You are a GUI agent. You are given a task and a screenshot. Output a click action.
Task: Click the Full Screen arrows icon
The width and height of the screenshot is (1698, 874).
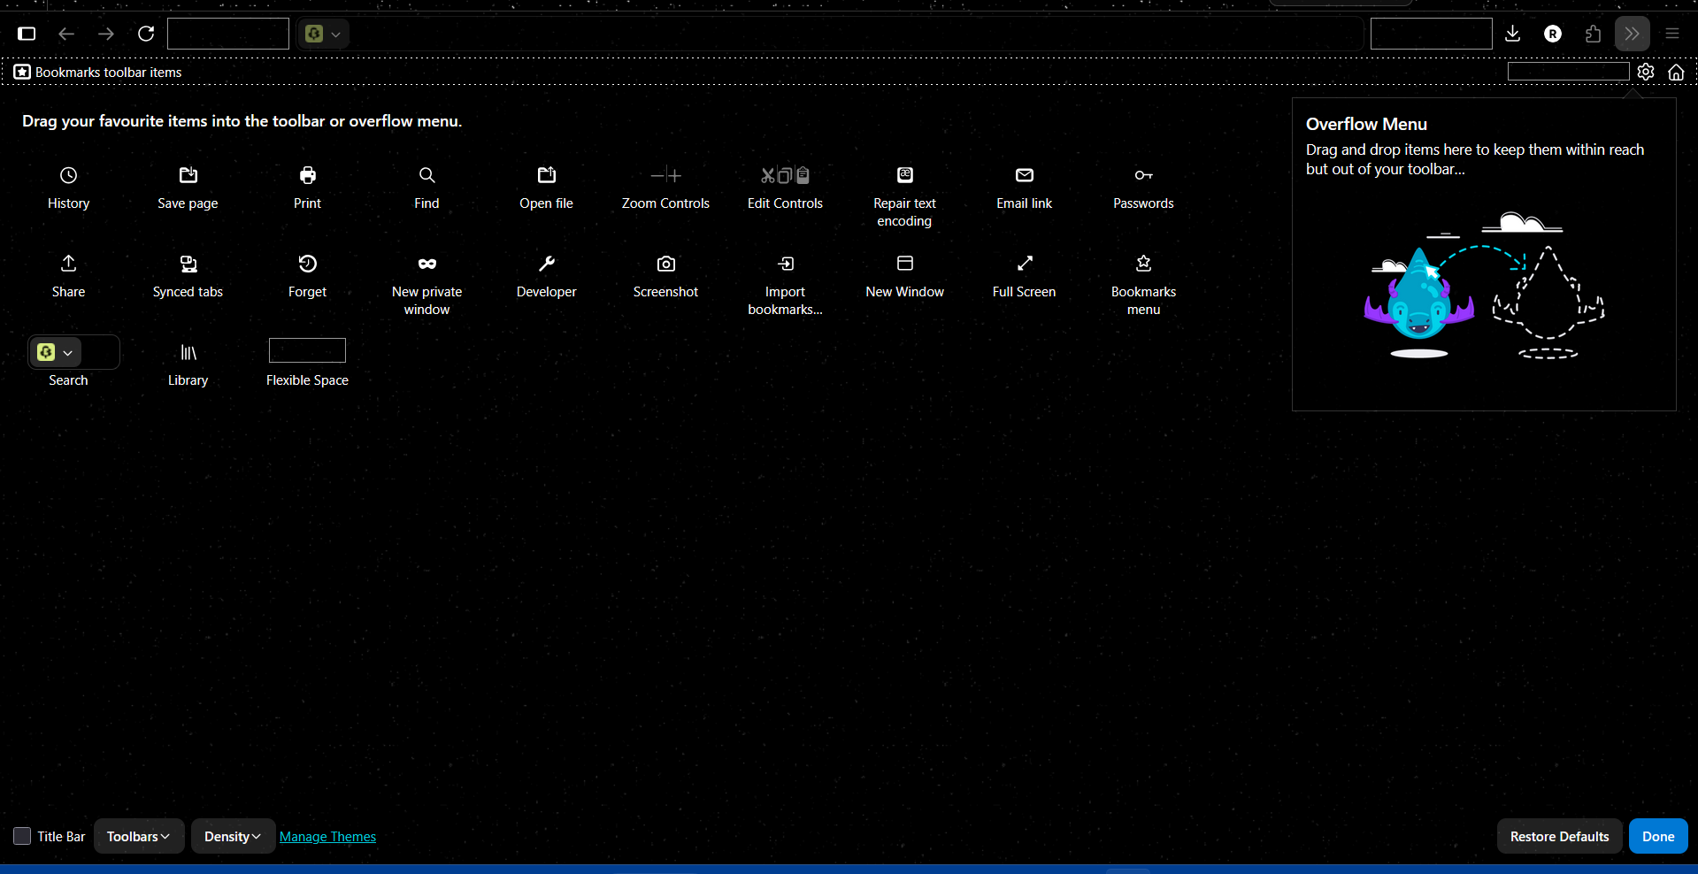pos(1024,264)
